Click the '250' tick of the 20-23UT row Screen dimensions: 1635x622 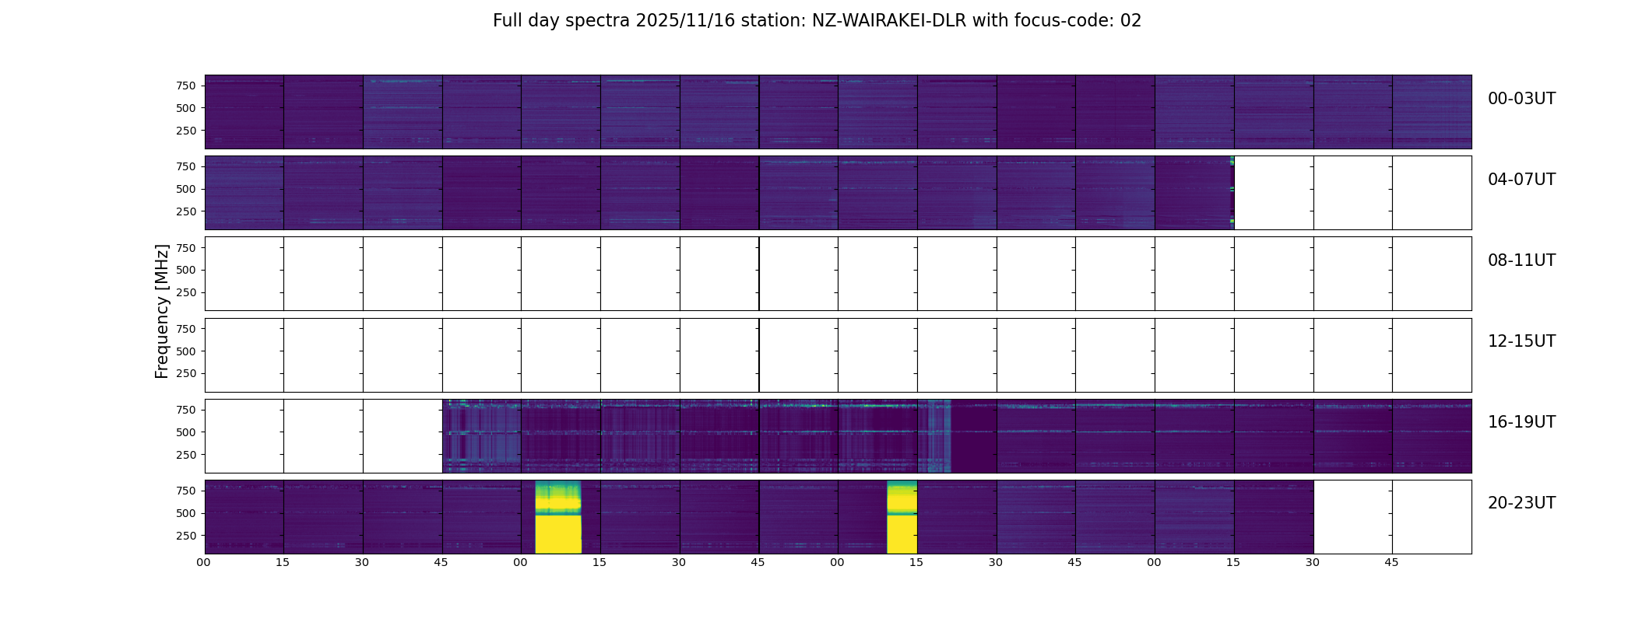coord(185,536)
